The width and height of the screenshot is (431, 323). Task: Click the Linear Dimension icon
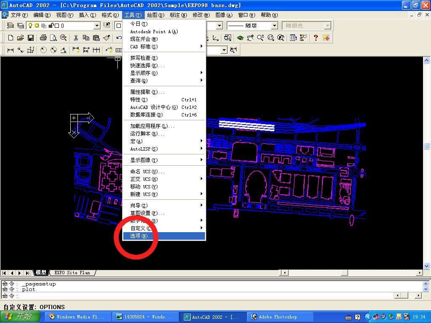tap(11, 50)
